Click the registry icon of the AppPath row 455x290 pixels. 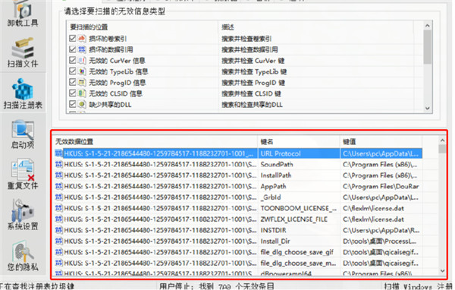(59, 186)
